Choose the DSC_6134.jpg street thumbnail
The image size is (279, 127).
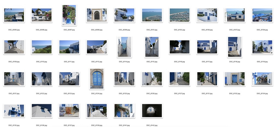click(x=262, y=79)
